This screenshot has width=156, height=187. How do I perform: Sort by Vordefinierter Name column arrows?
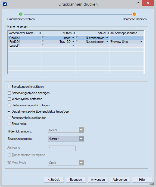coord(40,33)
